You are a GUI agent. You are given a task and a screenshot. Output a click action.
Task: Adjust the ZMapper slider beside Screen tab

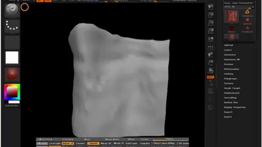171,139
